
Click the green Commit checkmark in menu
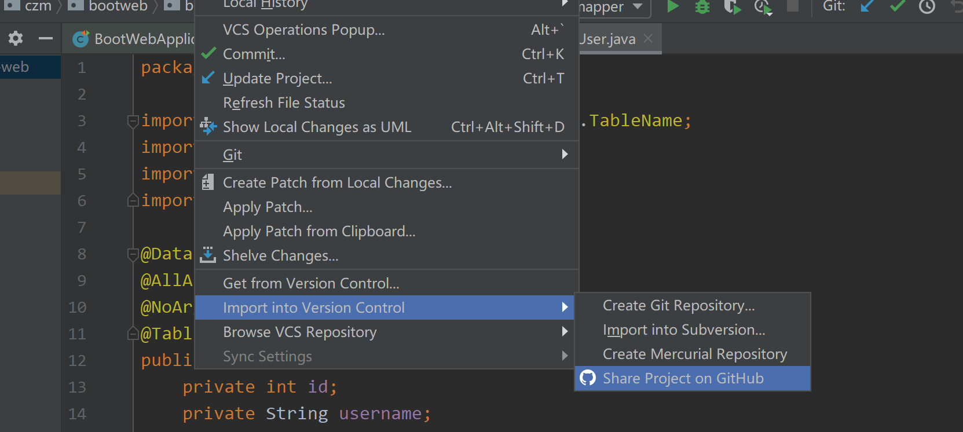point(208,53)
